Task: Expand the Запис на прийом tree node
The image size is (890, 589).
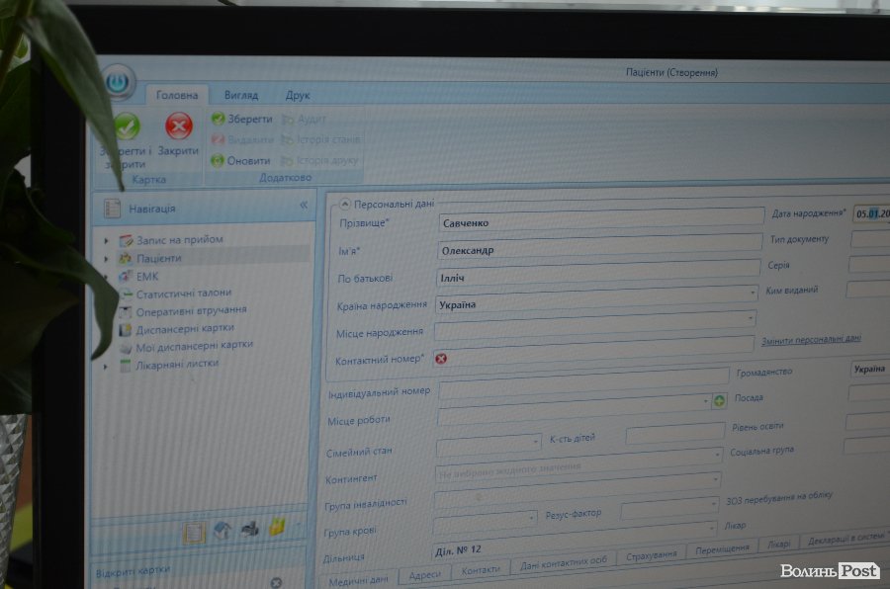Action: point(106,240)
